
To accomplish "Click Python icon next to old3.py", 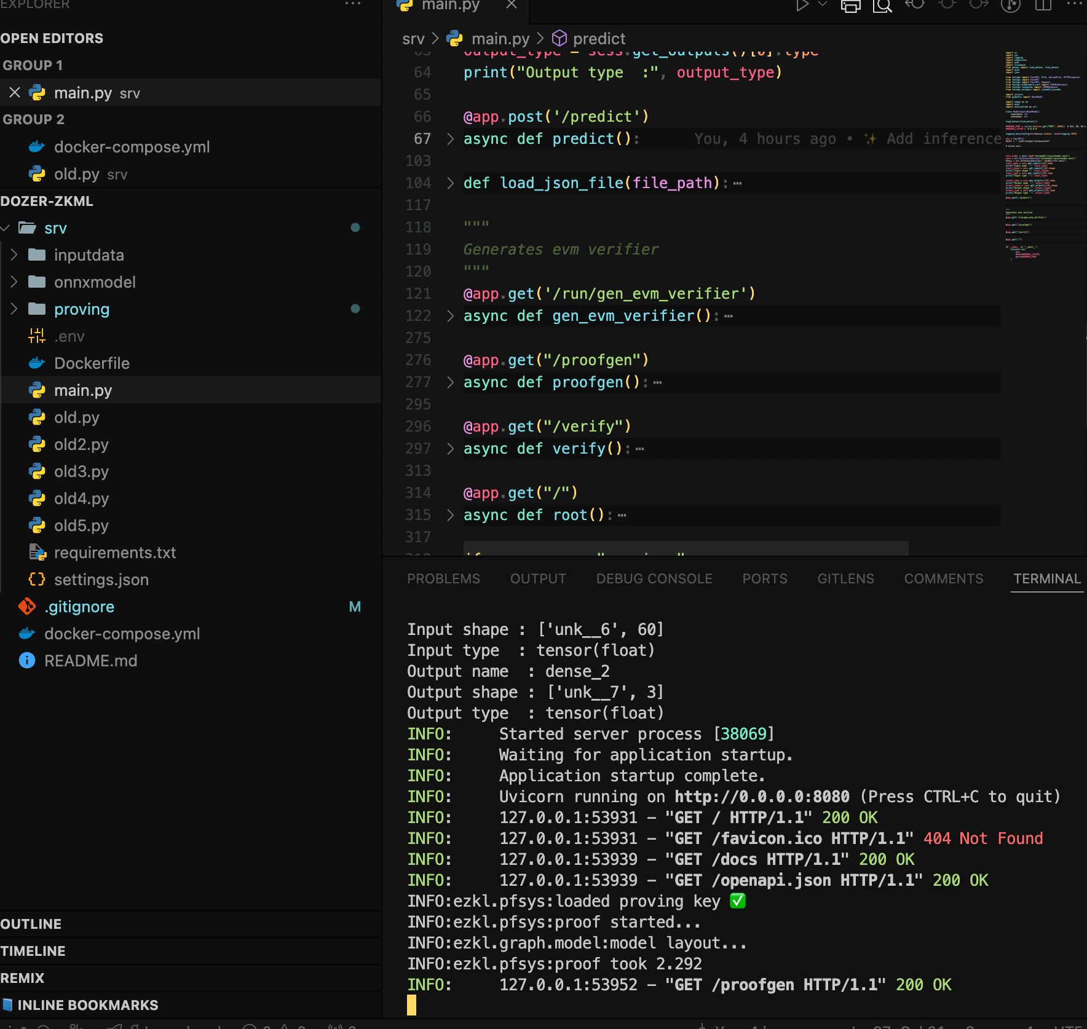I will [38, 471].
